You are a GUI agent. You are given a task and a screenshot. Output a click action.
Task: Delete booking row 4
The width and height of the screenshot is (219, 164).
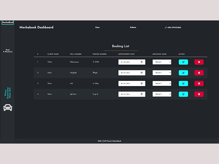pyautogui.click(x=199, y=94)
